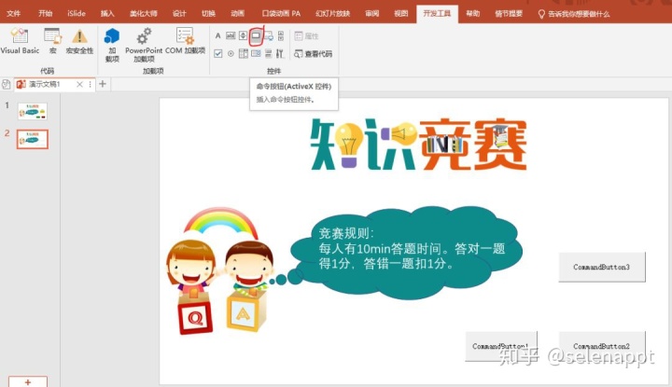Switch to the 插入 ribbon tab
The width and height of the screenshot is (672, 387).
pyautogui.click(x=107, y=13)
